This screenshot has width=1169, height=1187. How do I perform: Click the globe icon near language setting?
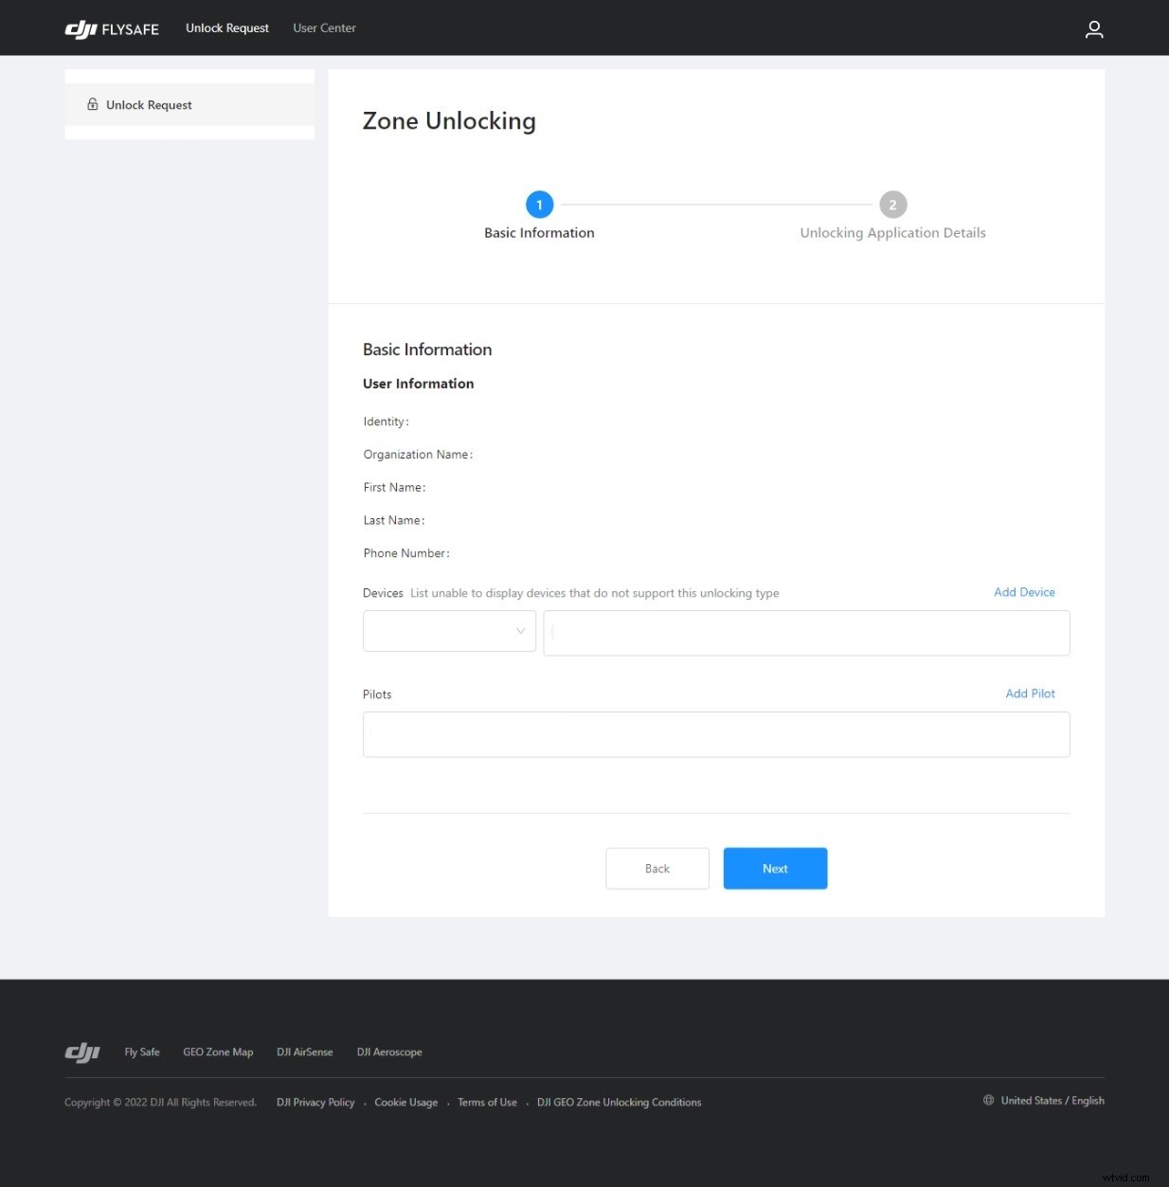[x=988, y=1100]
